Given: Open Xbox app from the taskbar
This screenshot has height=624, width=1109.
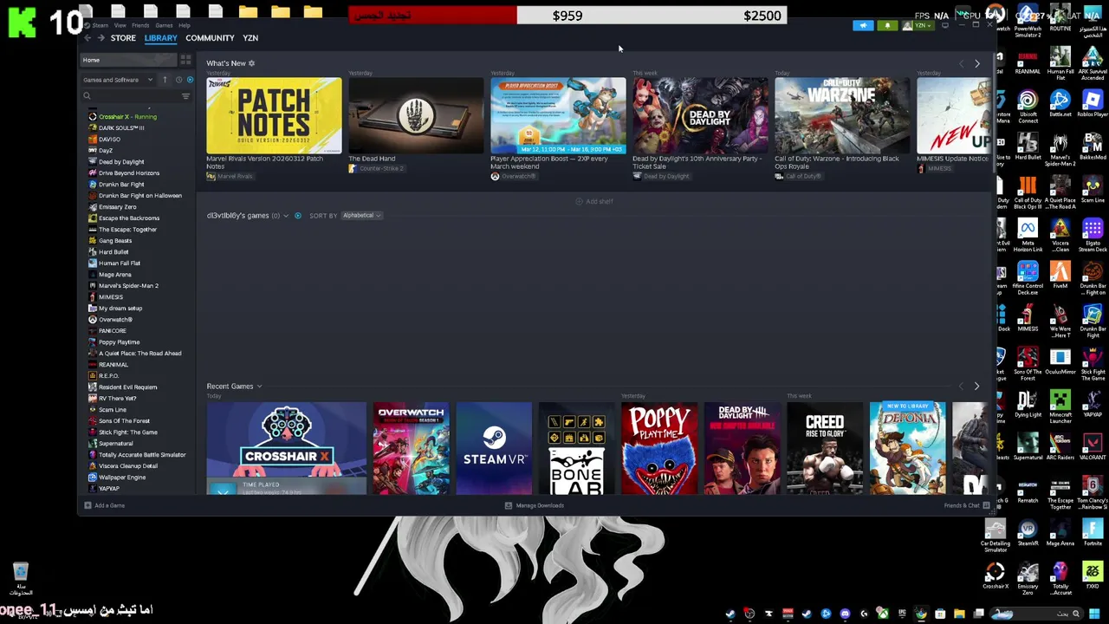Looking at the screenshot, I should click(882, 614).
